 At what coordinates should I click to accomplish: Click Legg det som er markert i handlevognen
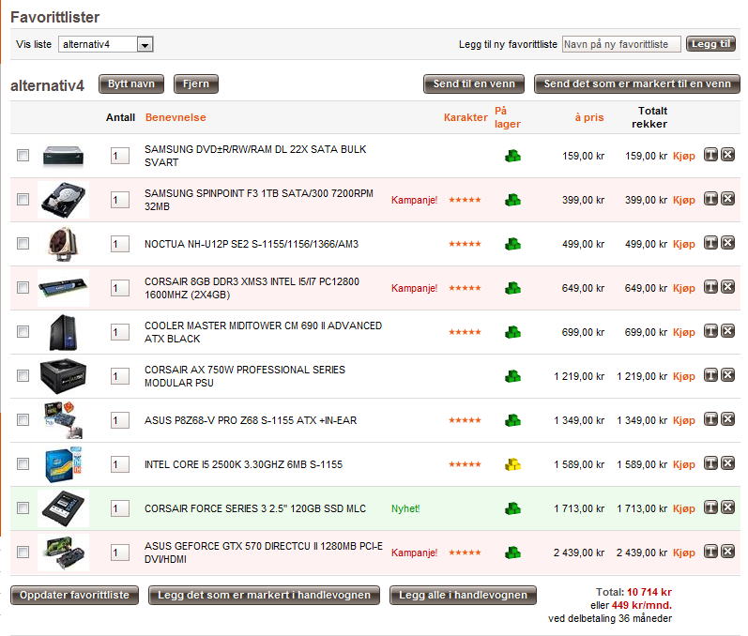click(264, 595)
